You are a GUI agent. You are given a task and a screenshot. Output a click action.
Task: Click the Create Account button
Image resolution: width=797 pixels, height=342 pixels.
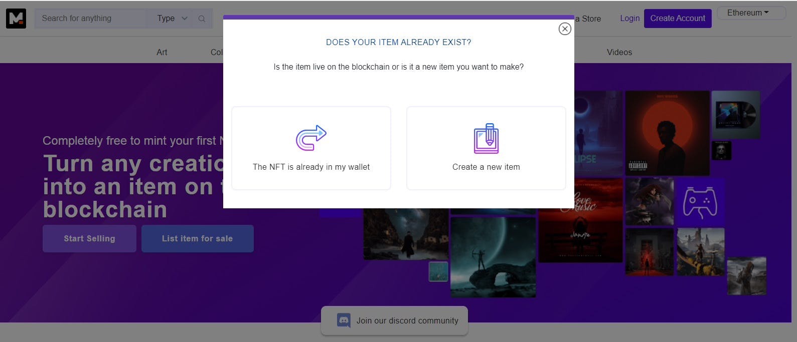pos(678,19)
